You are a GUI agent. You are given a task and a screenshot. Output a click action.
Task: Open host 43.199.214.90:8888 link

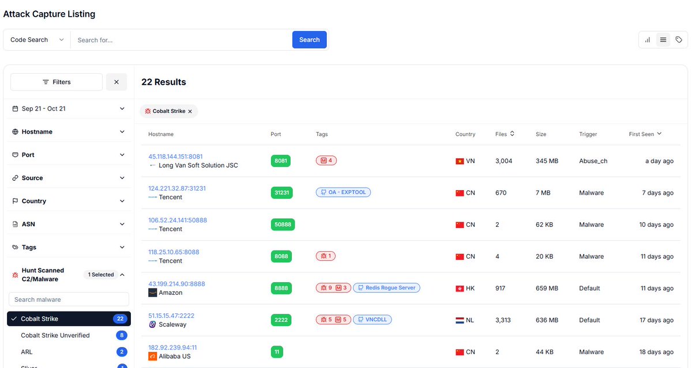coord(176,284)
